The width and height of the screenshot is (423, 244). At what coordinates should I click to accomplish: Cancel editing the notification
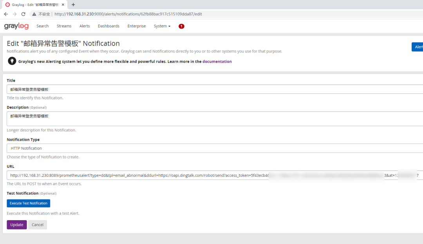pyautogui.click(x=38, y=224)
